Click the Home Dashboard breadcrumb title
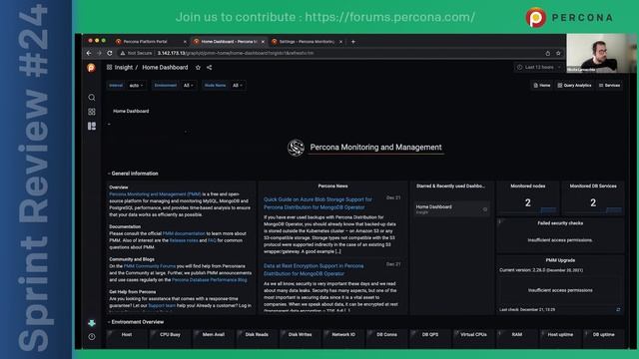 [165, 68]
